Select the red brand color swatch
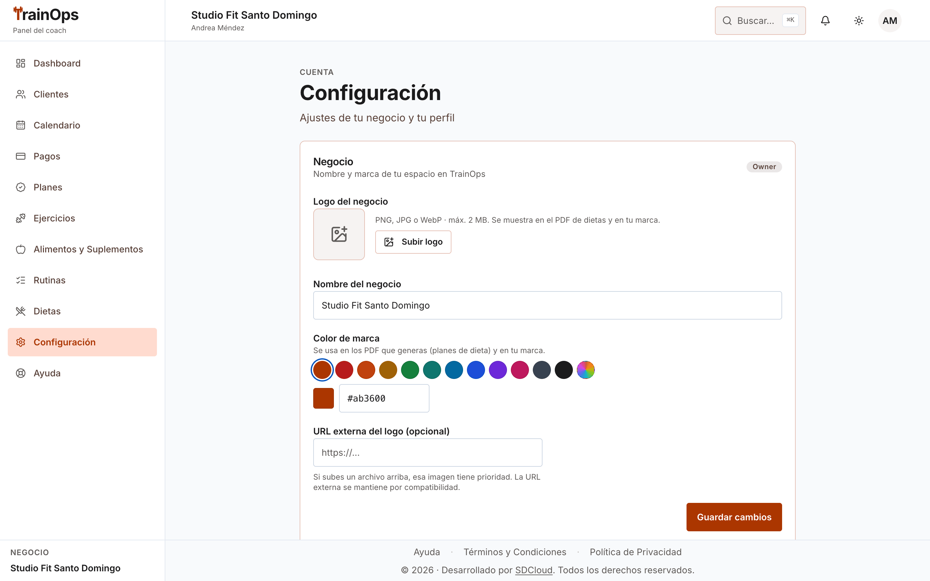 point(344,370)
